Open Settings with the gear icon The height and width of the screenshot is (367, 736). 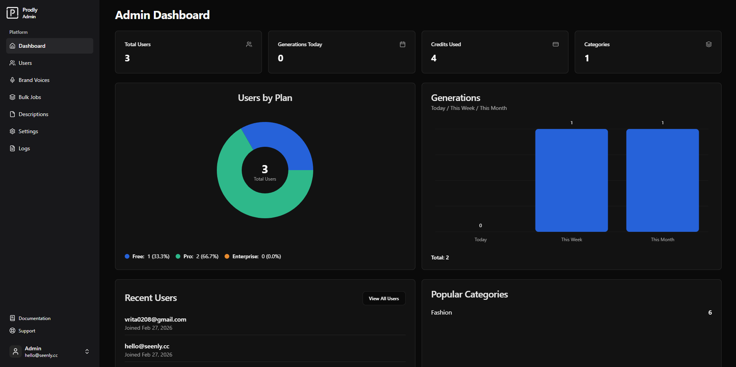(x=12, y=131)
